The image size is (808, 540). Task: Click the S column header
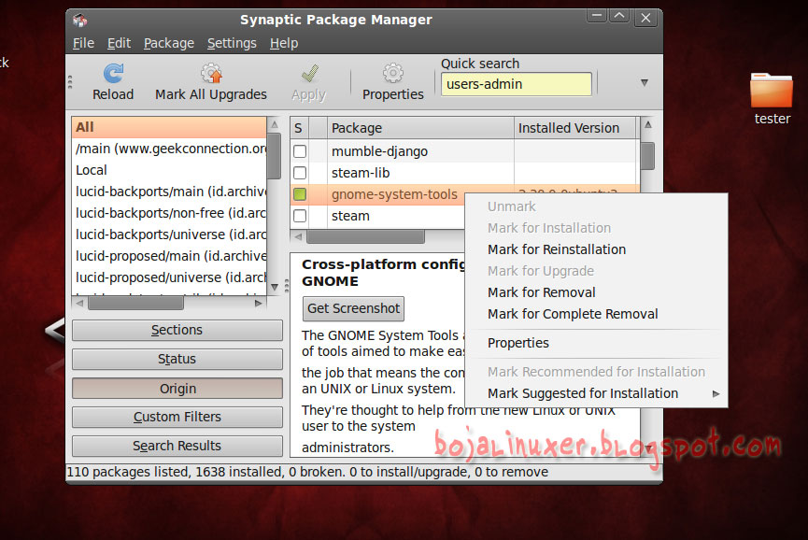tap(300, 128)
